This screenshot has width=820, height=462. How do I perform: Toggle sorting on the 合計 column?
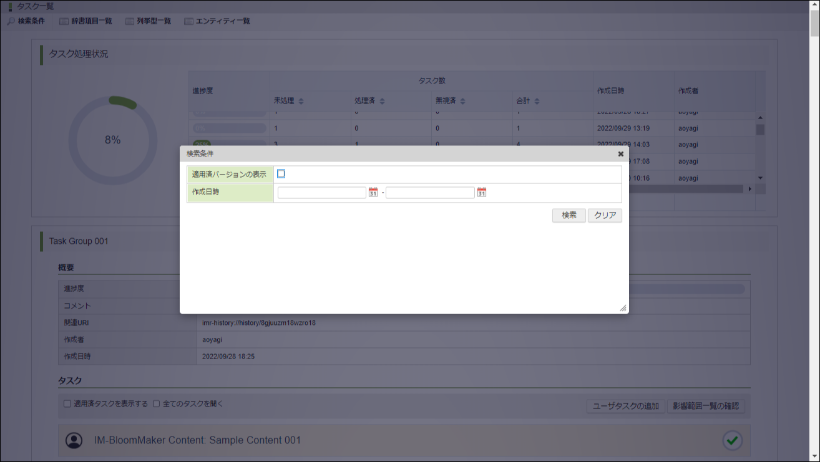click(535, 100)
